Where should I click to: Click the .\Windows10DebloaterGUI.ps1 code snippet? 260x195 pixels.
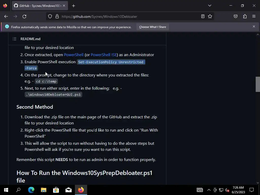click(x=53, y=94)
